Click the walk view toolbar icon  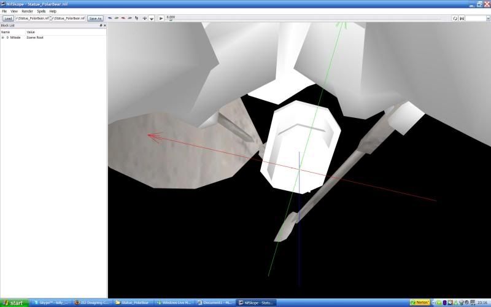(136, 18)
